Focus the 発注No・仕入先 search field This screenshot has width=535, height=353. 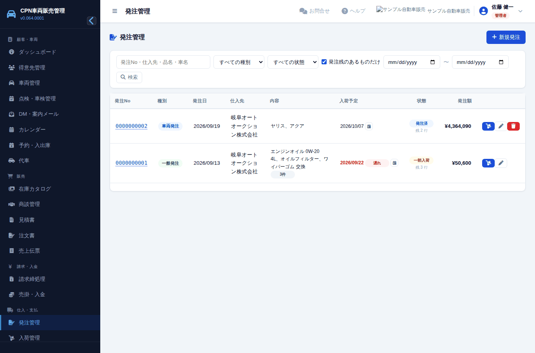tap(163, 62)
